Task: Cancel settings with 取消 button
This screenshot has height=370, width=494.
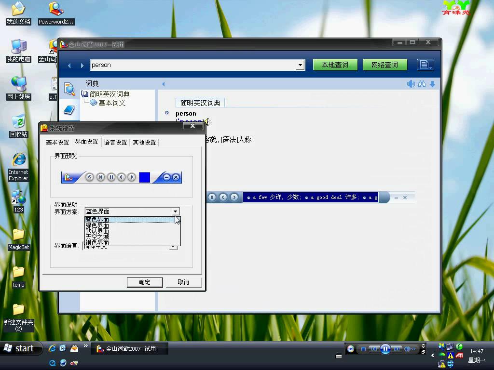Action: click(x=183, y=282)
